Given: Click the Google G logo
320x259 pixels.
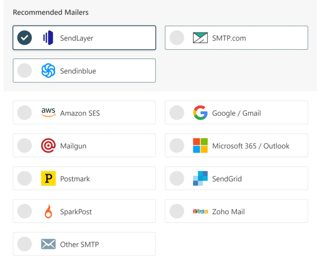Looking at the screenshot, I should 200,113.
